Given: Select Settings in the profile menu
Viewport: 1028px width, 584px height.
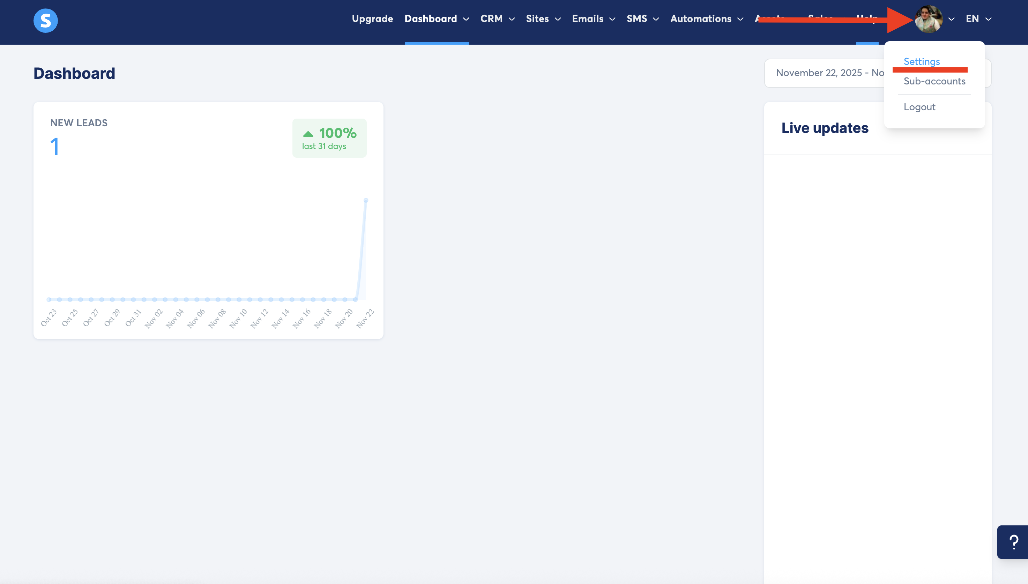Looking at the screenshot, I should point(921,61).
